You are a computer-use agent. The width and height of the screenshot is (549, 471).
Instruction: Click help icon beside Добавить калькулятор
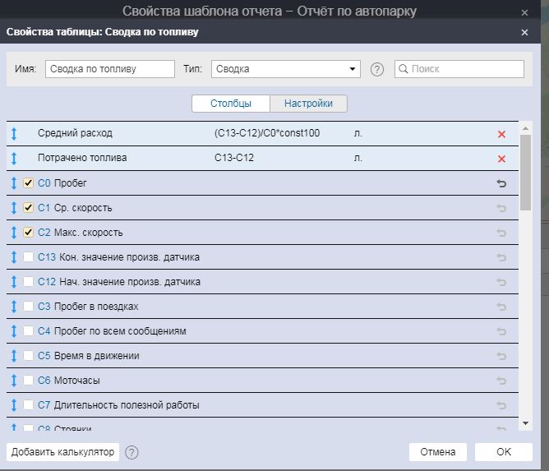[131, 452]
